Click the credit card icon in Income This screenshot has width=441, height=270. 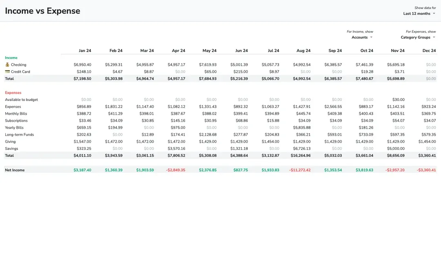(7, 71)
